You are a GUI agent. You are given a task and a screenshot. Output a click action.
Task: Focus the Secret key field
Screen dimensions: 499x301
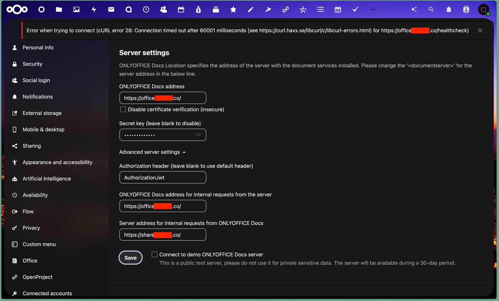[x=163, y=135]
